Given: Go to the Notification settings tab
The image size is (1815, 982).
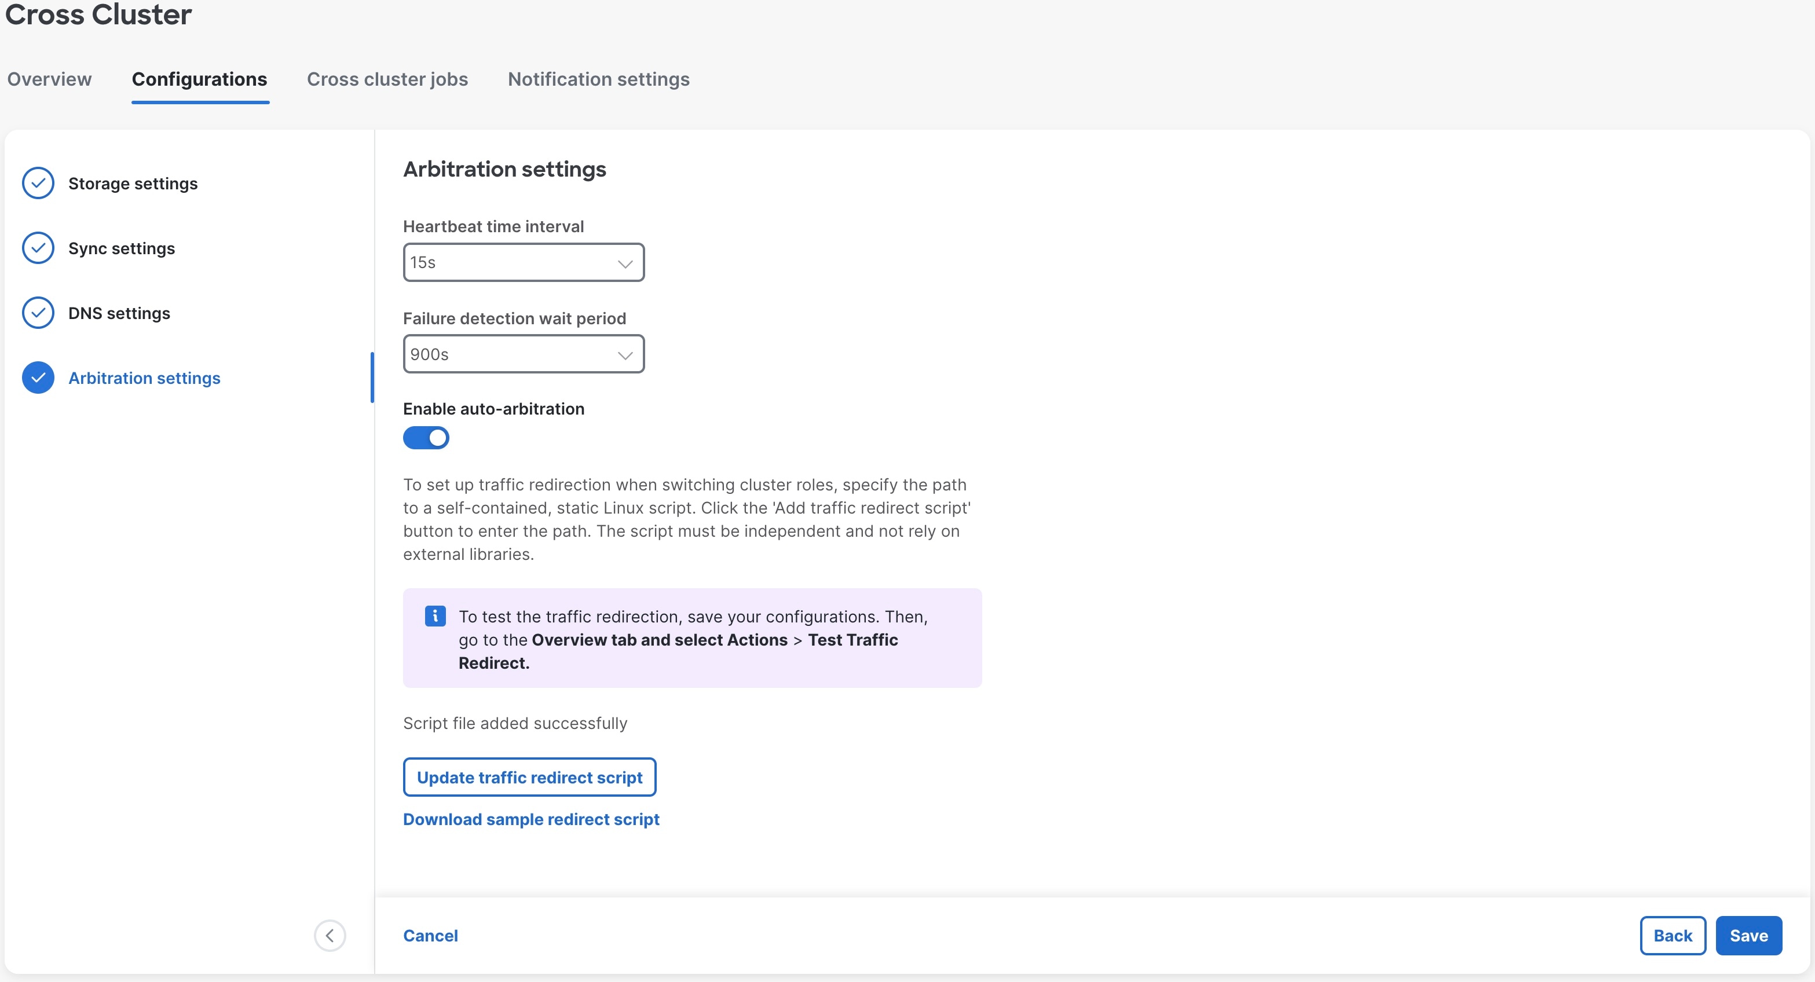Looking at the screenshot, I should [598, 79].
